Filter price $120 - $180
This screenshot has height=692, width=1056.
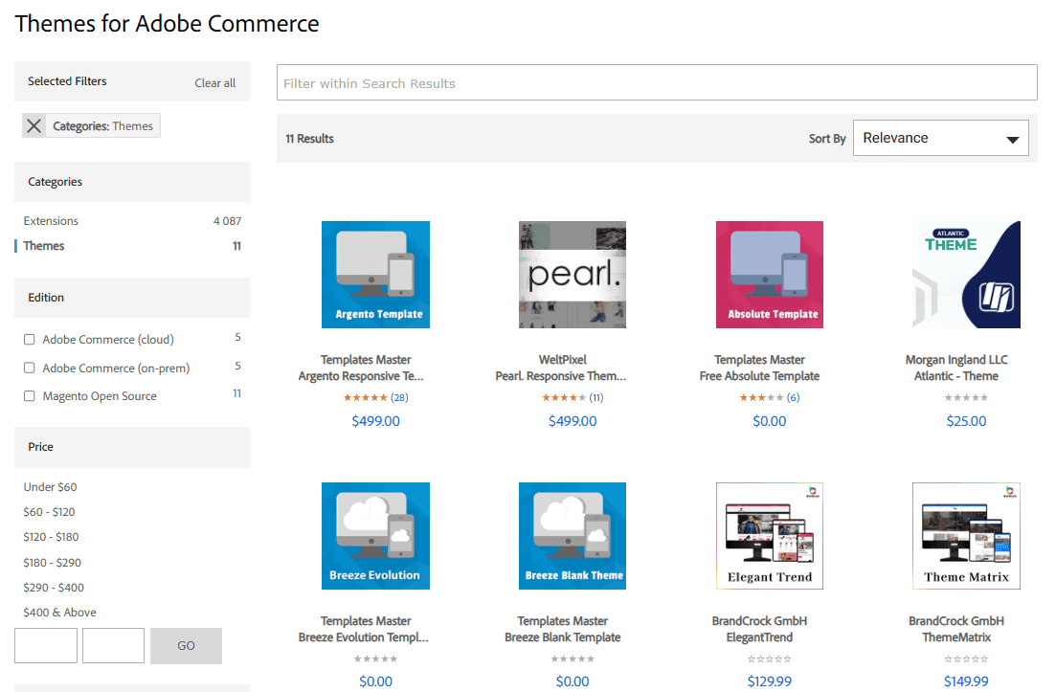(x=51, y=537)
